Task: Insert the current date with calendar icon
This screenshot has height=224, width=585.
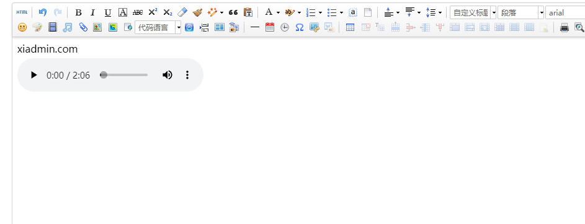Action: 270,27
